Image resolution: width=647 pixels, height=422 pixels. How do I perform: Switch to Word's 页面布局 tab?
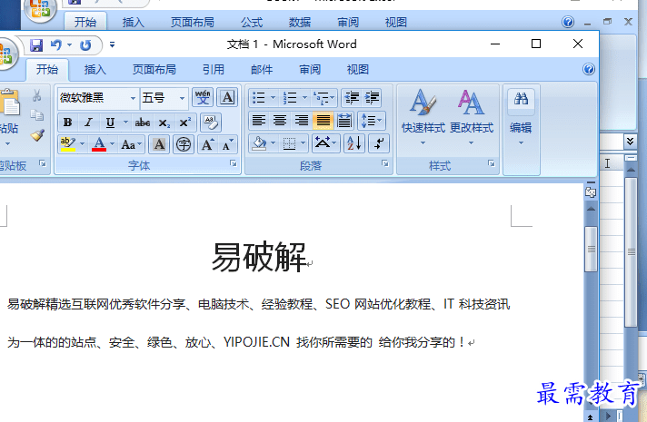tap(154, 70)
